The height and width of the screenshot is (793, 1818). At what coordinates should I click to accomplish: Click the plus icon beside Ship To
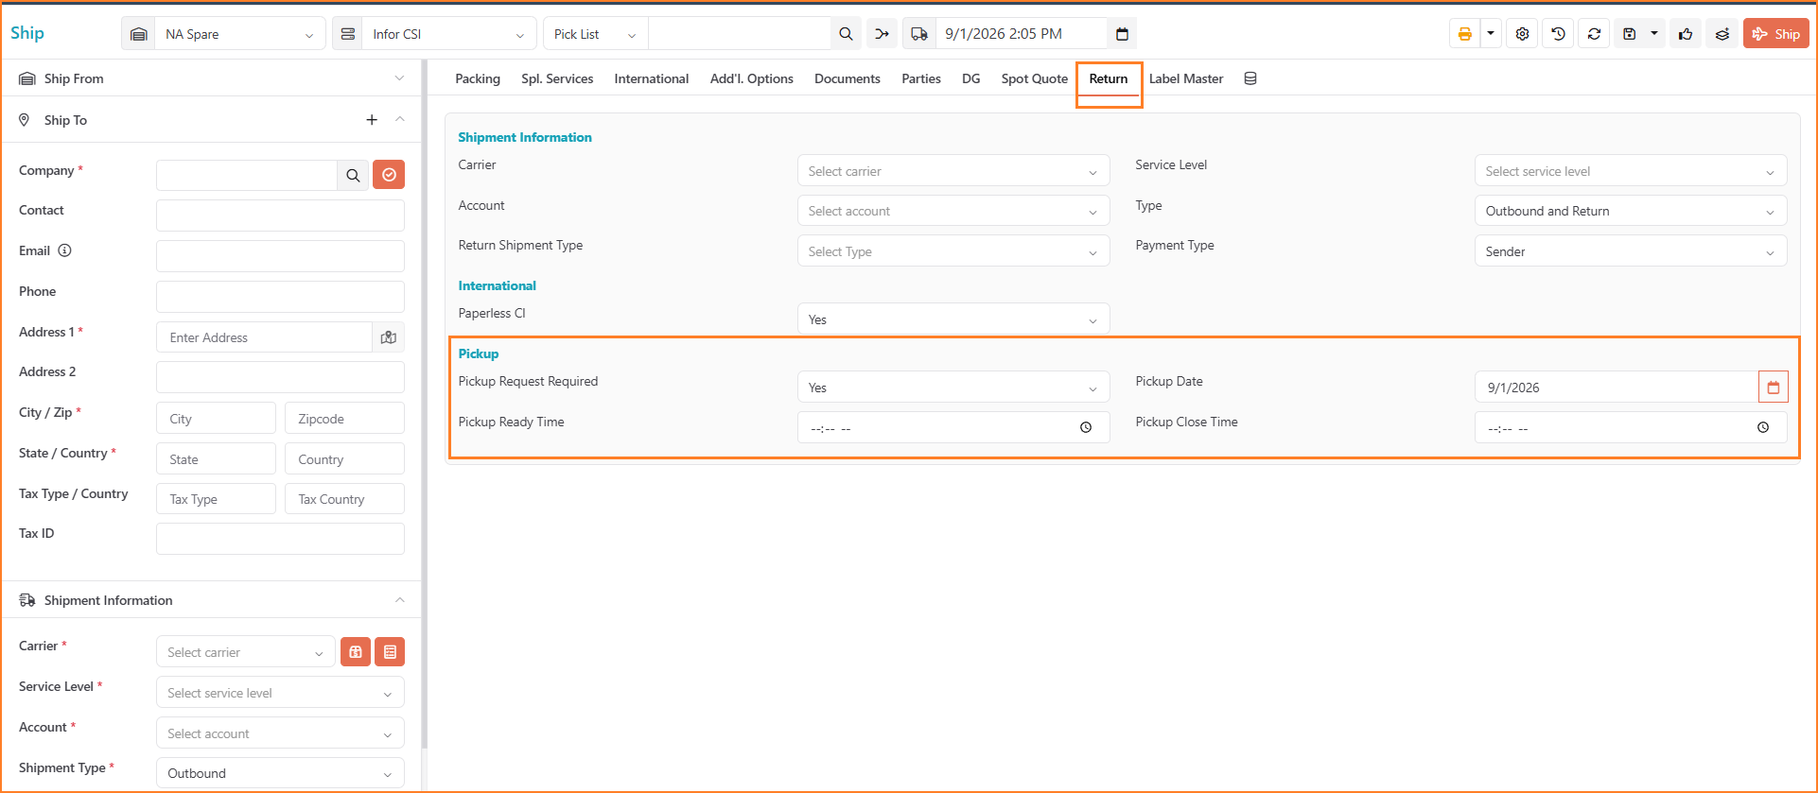point(372,120)
